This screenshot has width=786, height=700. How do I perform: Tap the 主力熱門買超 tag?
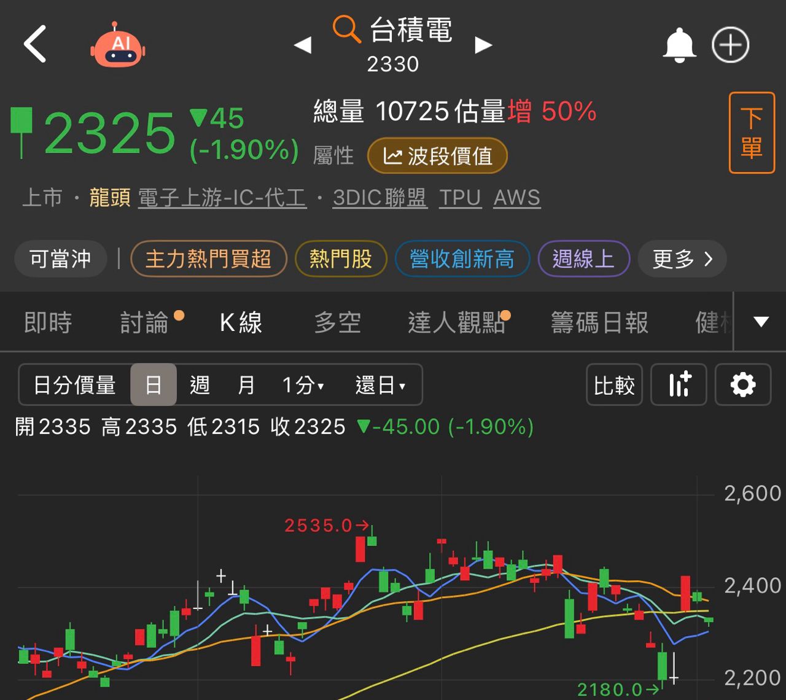tap(209, 259)
